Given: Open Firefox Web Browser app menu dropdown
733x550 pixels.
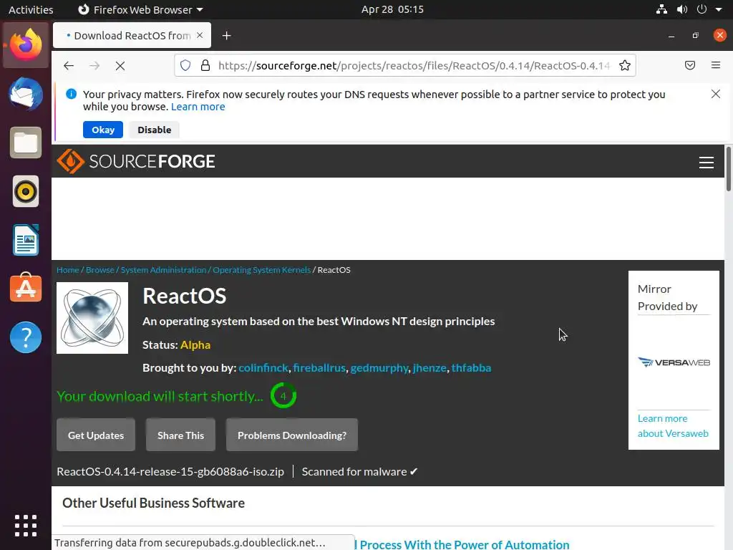Looking at the screenshot, I should pyautogui.click(x=140, y=9).
